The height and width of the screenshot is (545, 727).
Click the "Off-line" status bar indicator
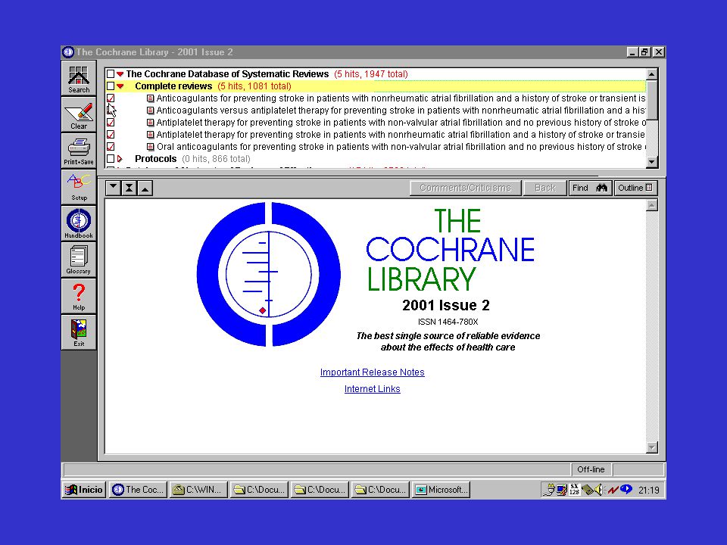[x=591, y=469]
